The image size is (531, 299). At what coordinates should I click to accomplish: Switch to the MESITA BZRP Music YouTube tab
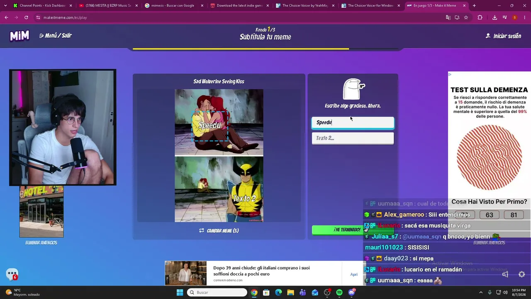(x=109, y=6)
